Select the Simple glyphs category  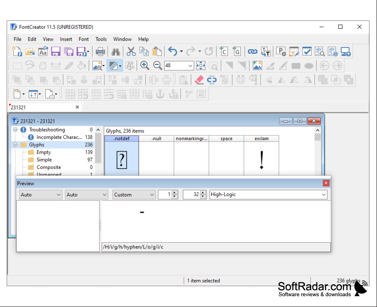[44, 160]
